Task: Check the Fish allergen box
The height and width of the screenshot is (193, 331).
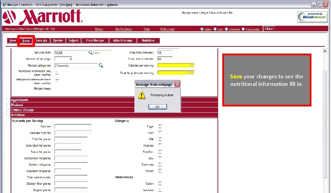Action: point(160,133)
